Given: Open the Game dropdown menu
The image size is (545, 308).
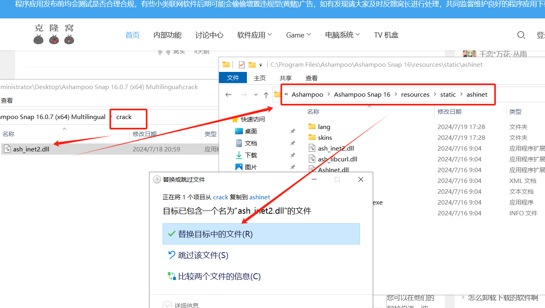Looking at the screenshot, I should pos(298,35).
